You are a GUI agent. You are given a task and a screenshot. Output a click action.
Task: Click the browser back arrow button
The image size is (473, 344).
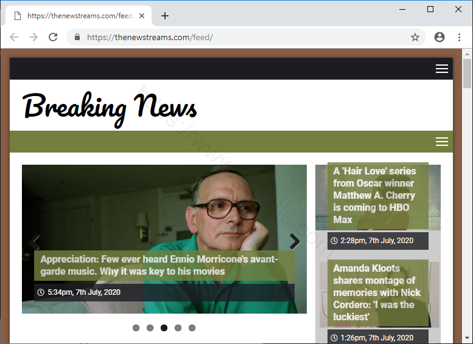14,37
